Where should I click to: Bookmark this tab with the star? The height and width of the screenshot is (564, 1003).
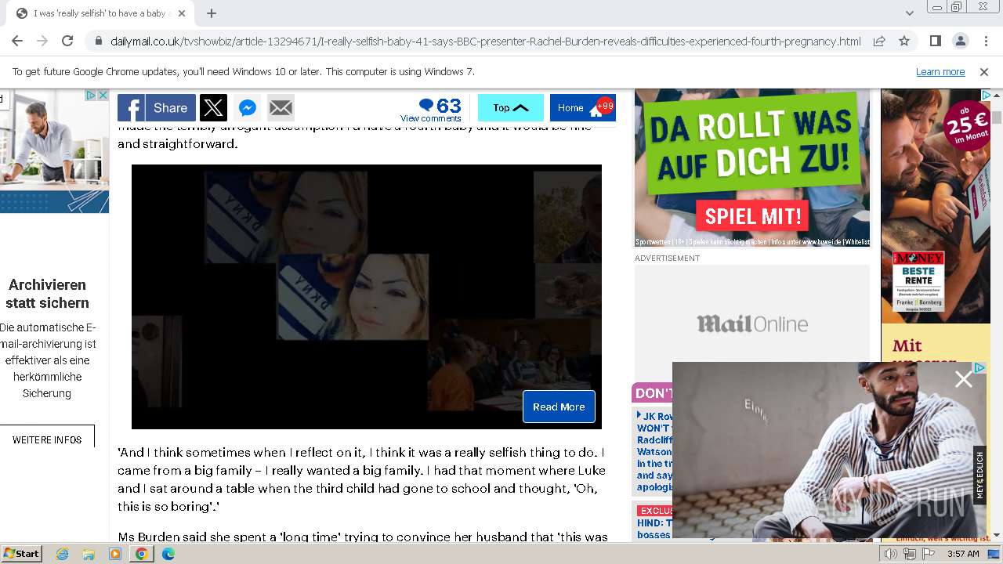(x=904, y=42)
